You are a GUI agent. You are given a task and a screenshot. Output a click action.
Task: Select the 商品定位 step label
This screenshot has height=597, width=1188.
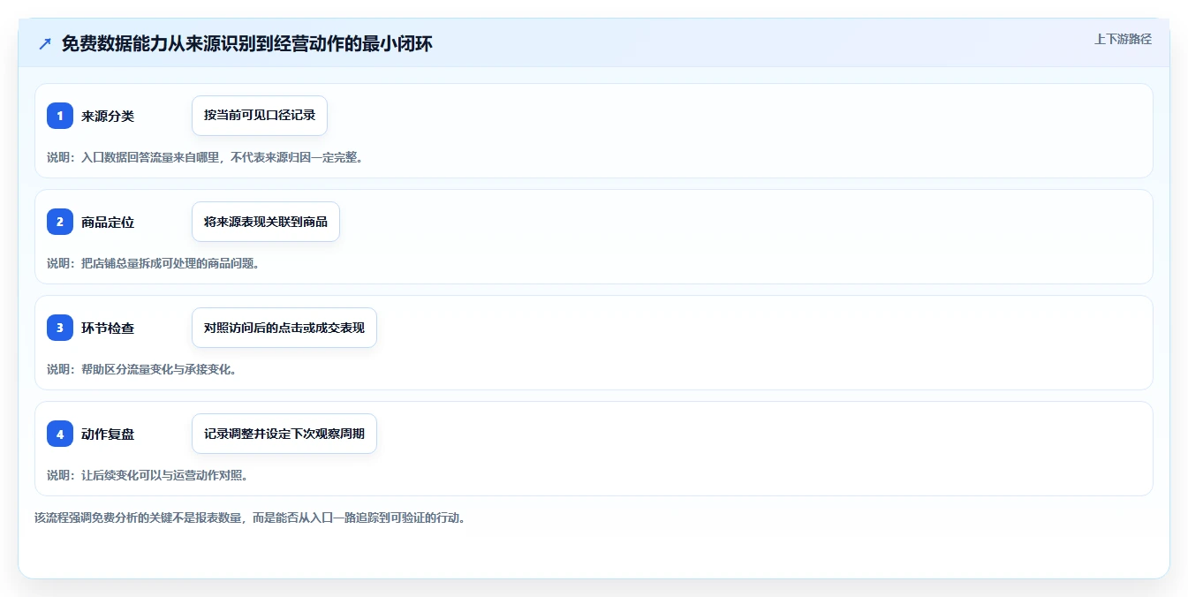coord(108,222)
